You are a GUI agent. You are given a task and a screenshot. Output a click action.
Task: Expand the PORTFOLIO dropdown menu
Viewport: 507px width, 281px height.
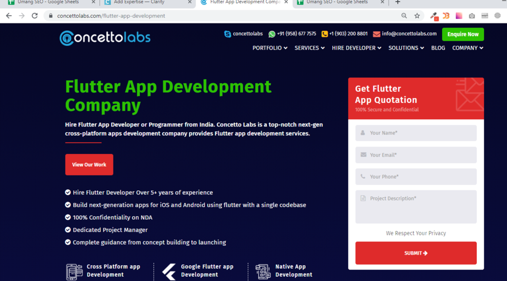click(270, 48)
